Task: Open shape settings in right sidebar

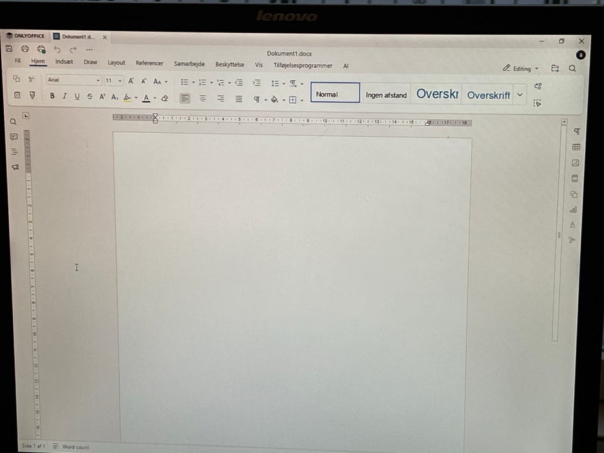Action: tap(574, 194)
